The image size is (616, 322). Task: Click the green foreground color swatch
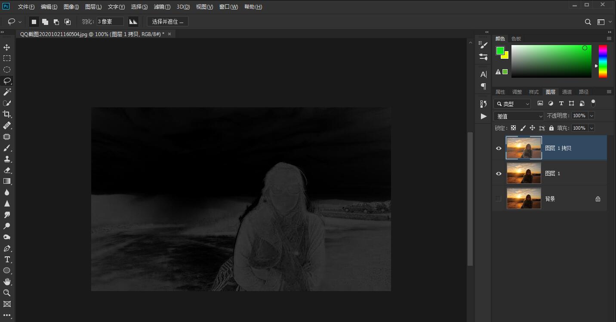point(500,51)
